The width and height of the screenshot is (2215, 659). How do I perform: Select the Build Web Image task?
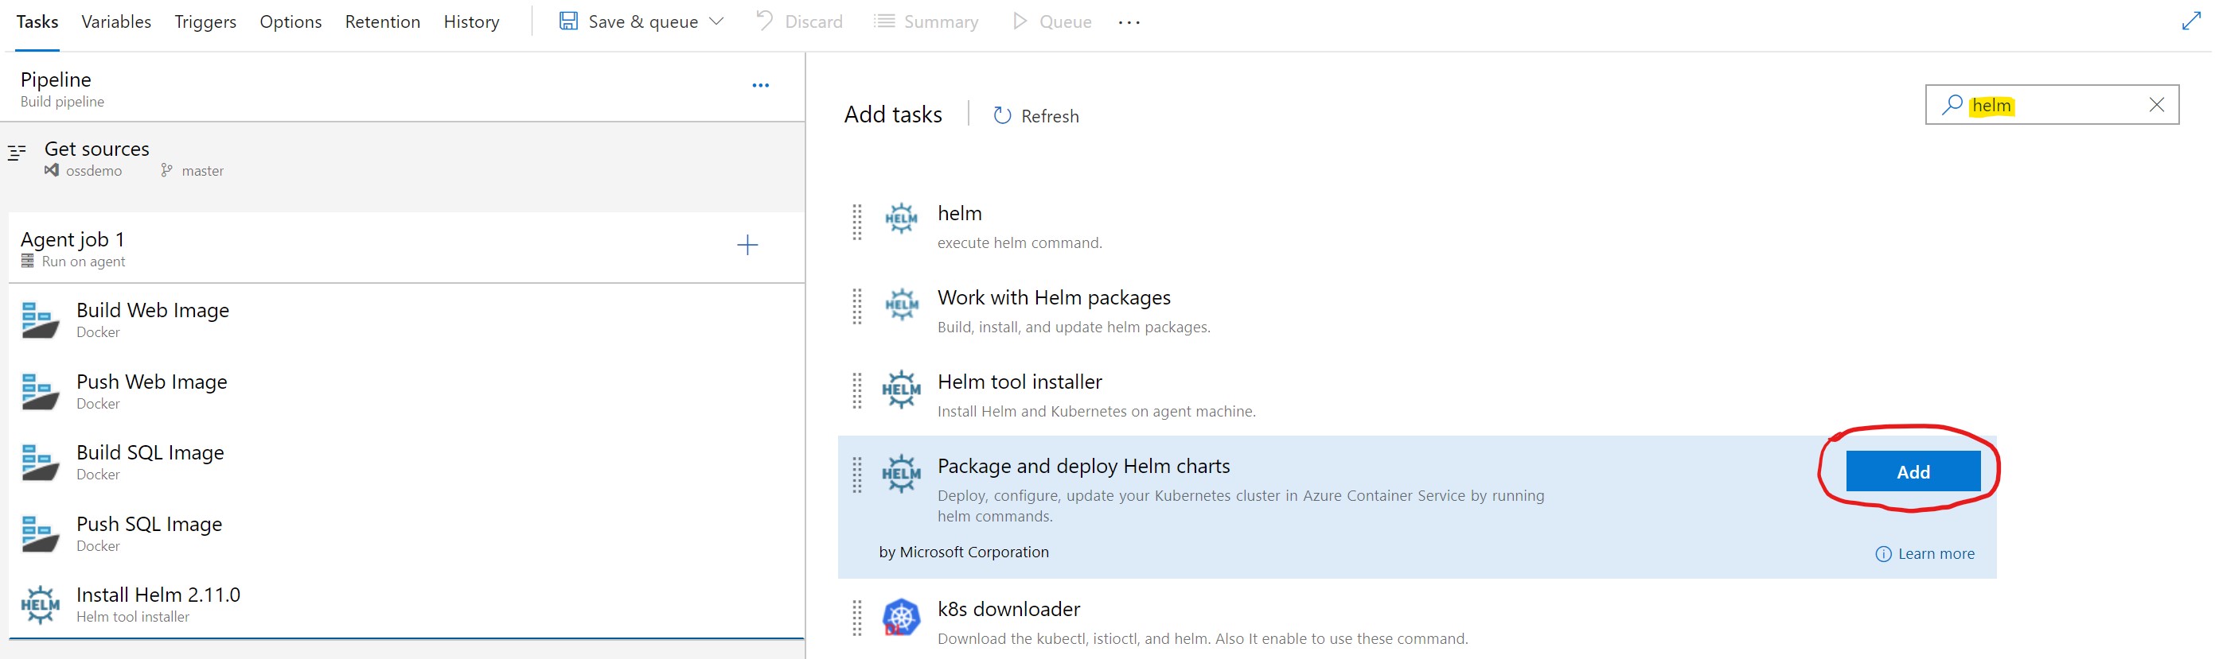coord(406,320)
